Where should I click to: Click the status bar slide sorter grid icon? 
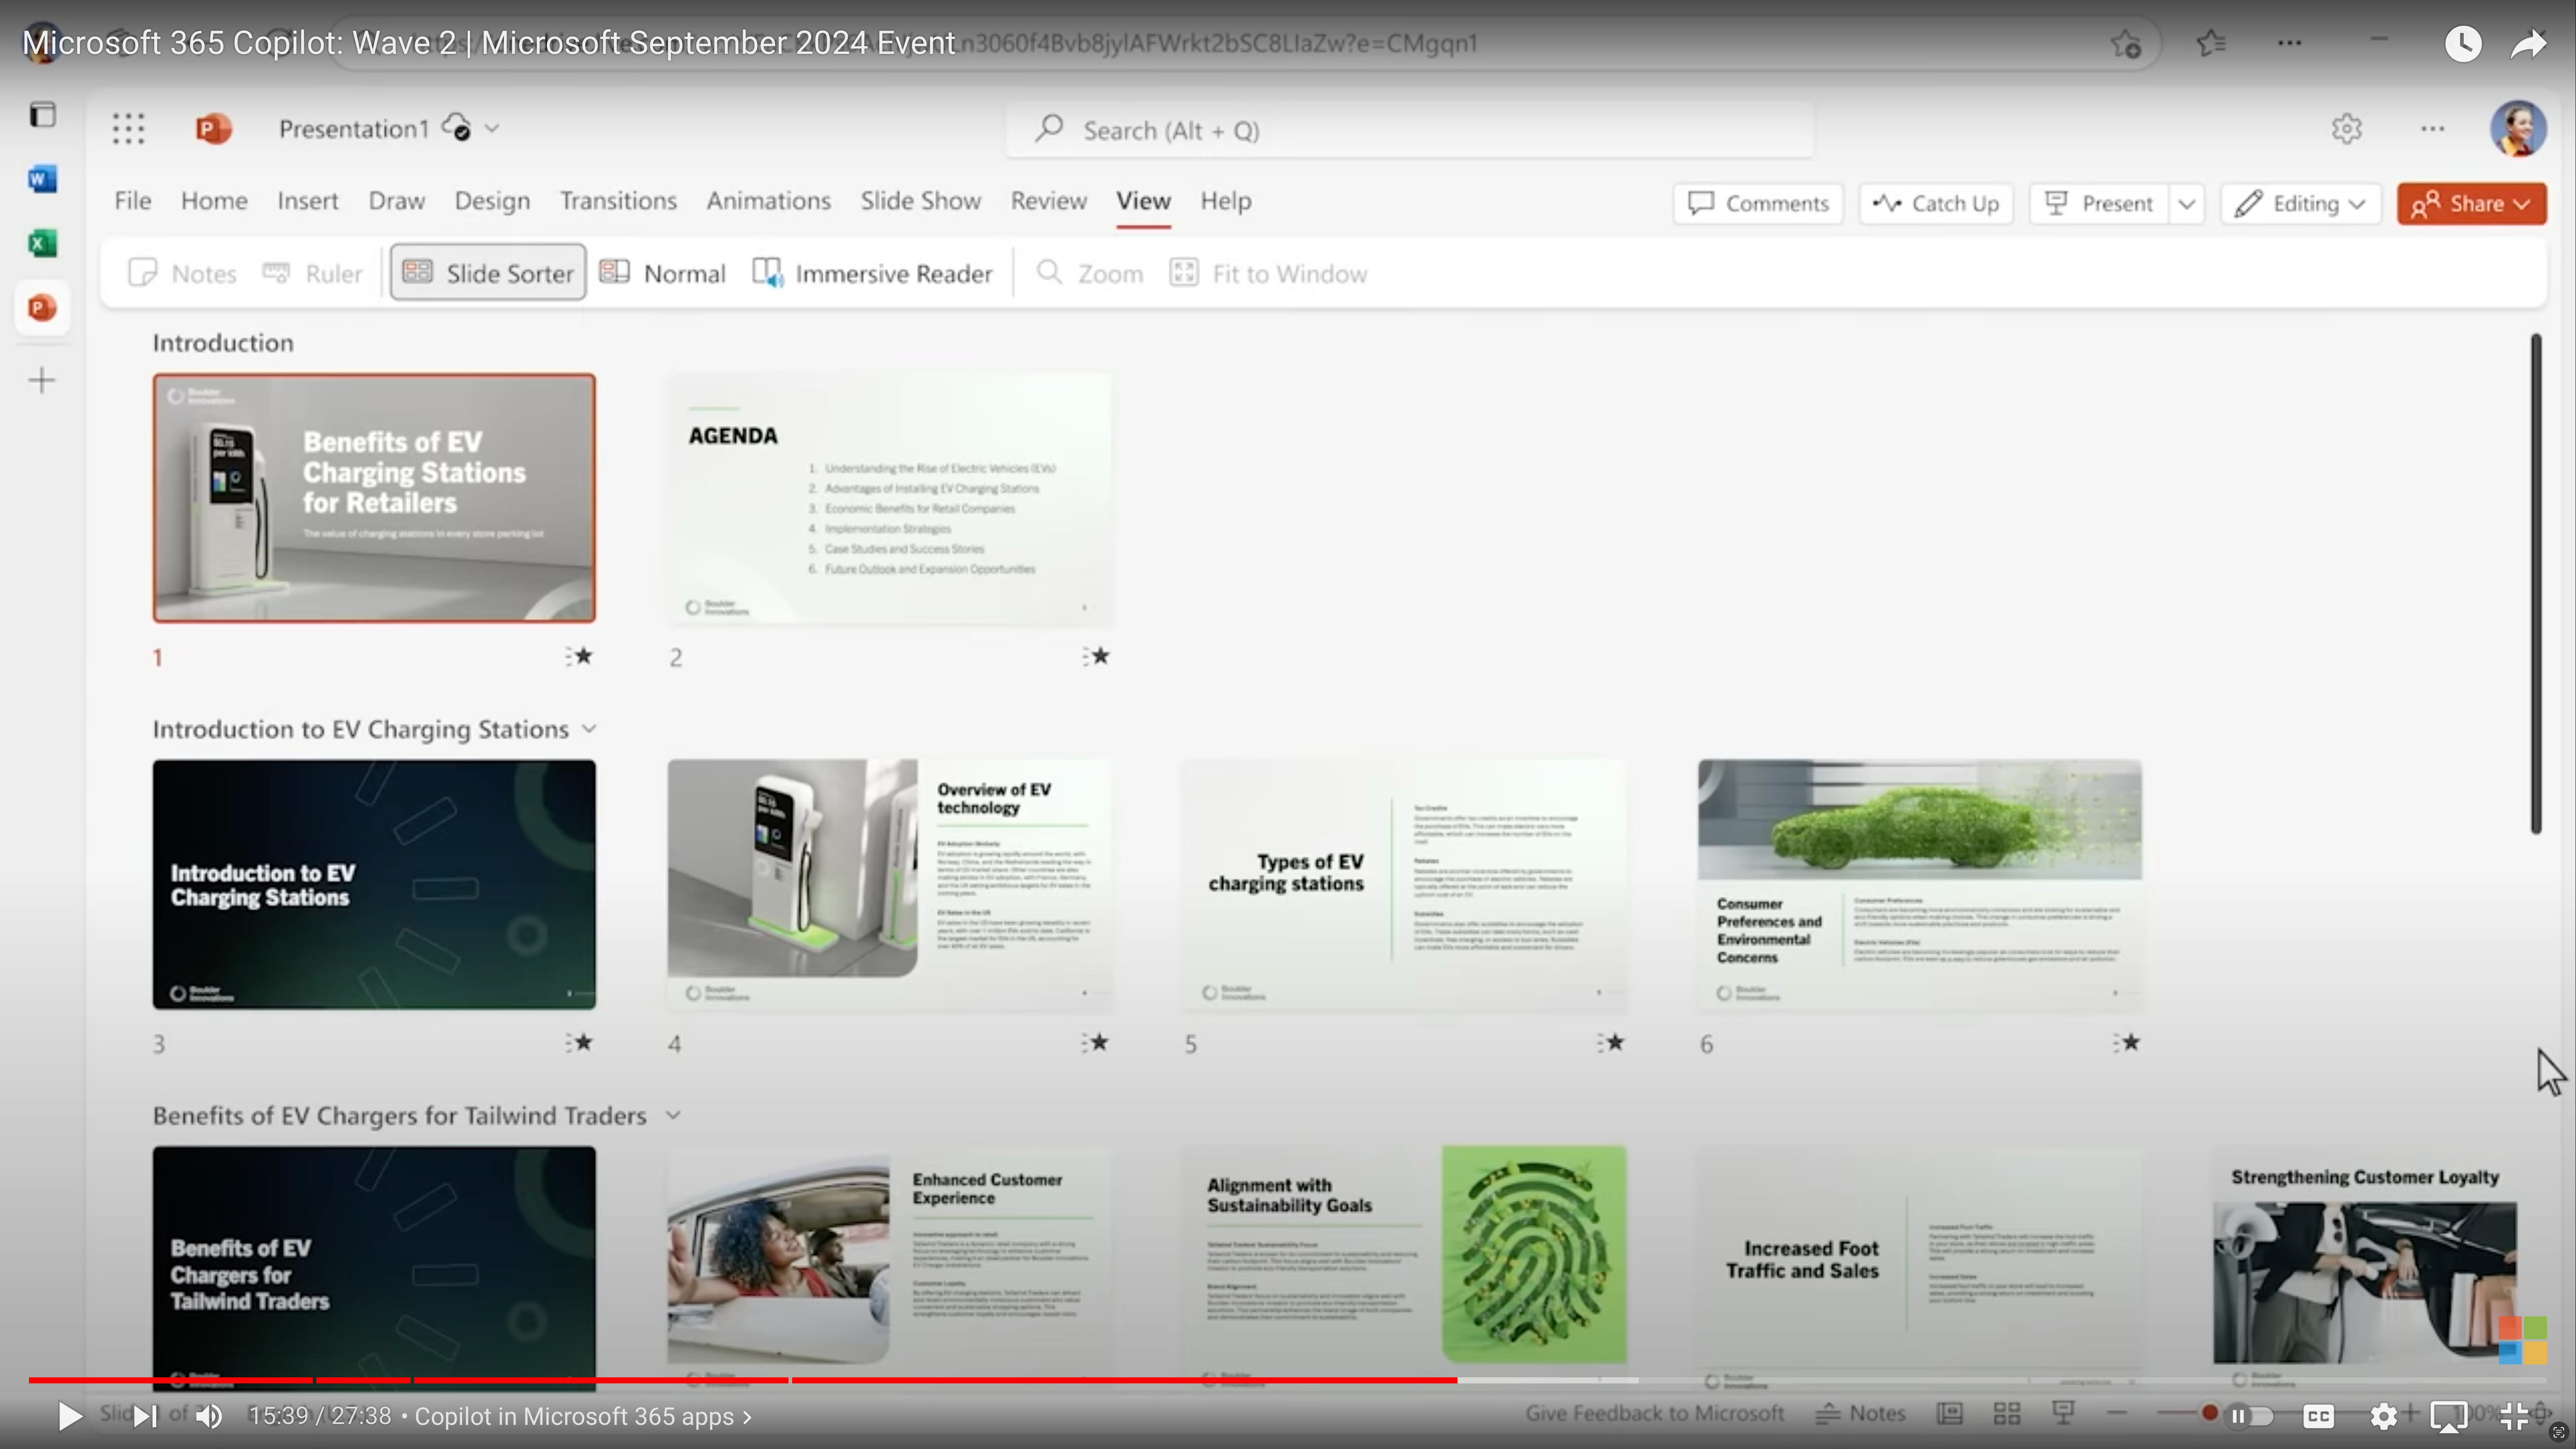point(2006,1413)
